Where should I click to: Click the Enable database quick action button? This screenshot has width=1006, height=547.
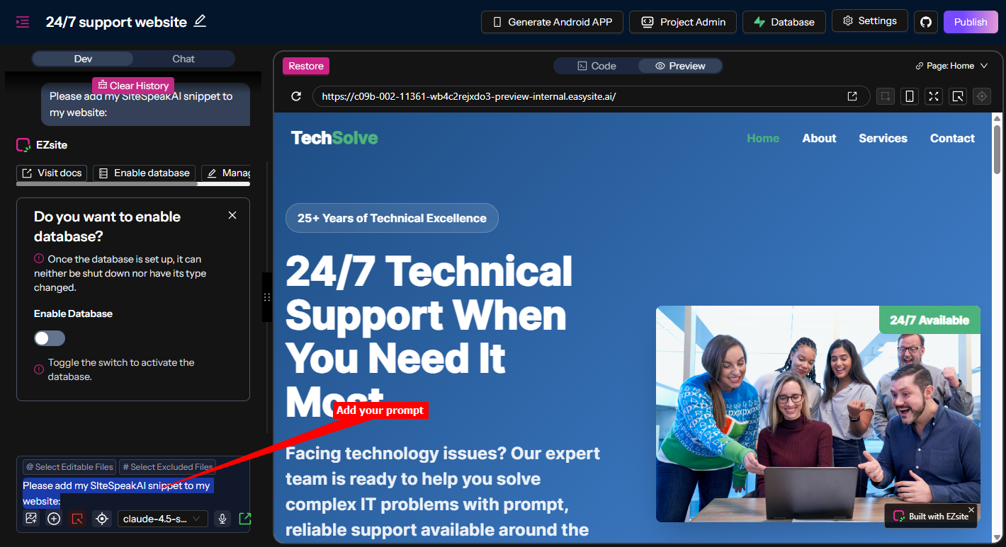pos(145,173)
